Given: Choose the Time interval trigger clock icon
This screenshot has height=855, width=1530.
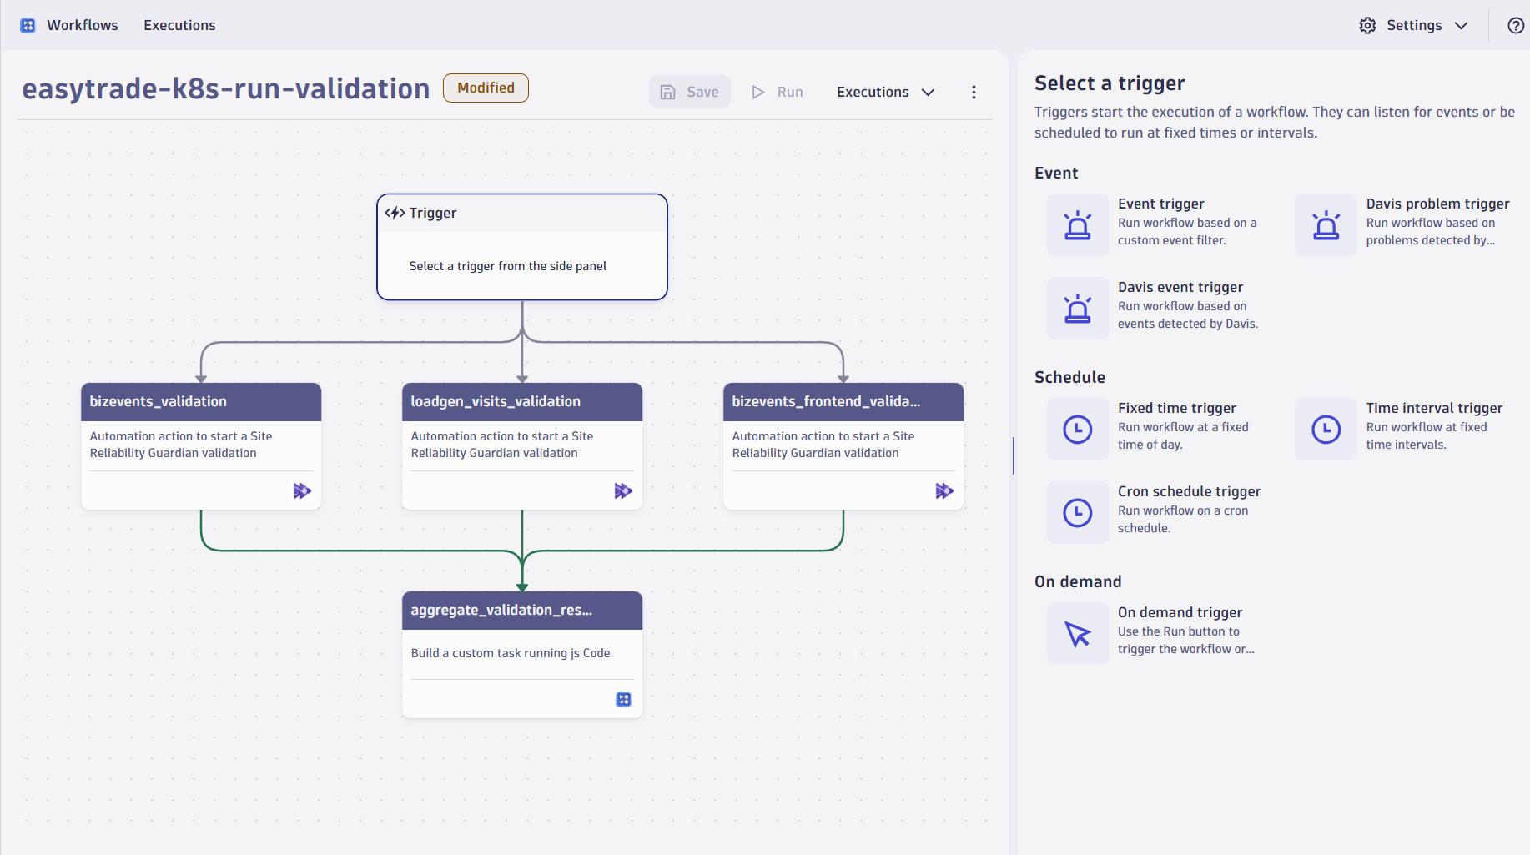Looking at the screenshot, I should pos(1326,430).
